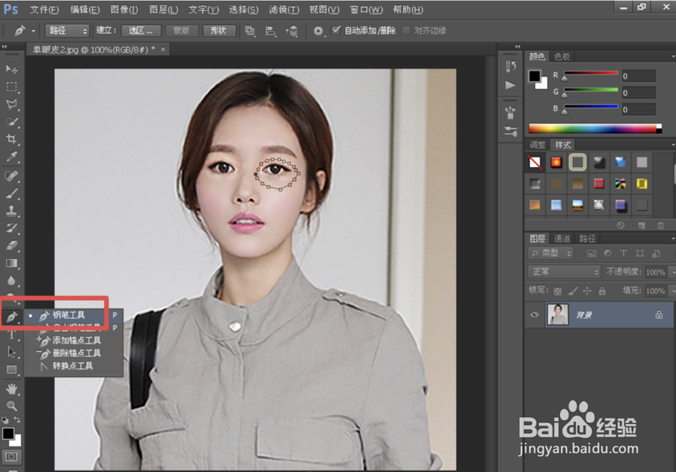The height and width of the screenshot is (472, 676).
Task: Select the Quick Selection tool
Action: pyautogui.click(x=11, y=122)
